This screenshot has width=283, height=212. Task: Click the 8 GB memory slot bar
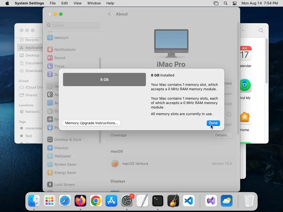pos(104,79)
